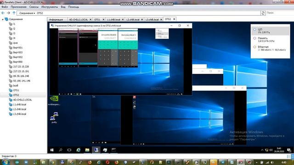
Task: Open the nvidiaopen desktop shortcut
Action: pyautogui.click(x=54, y=100)
